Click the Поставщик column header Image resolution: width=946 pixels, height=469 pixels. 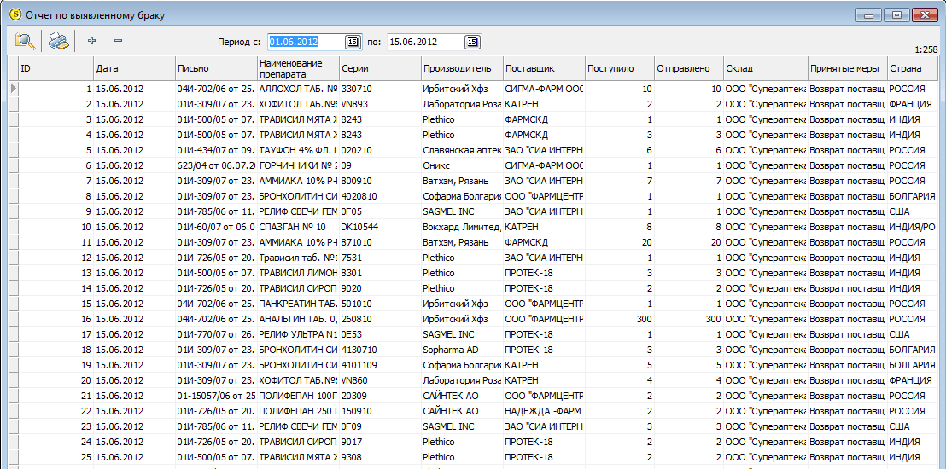click(544, 68)
